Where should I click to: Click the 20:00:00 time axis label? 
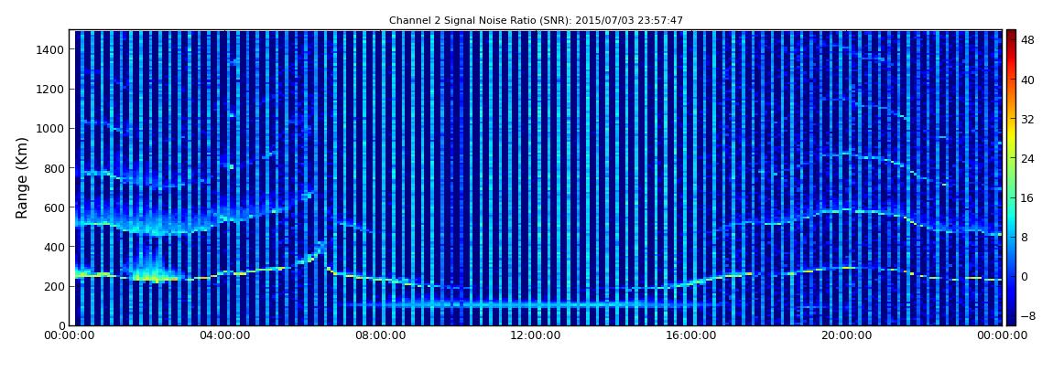(x=848, y=335)
